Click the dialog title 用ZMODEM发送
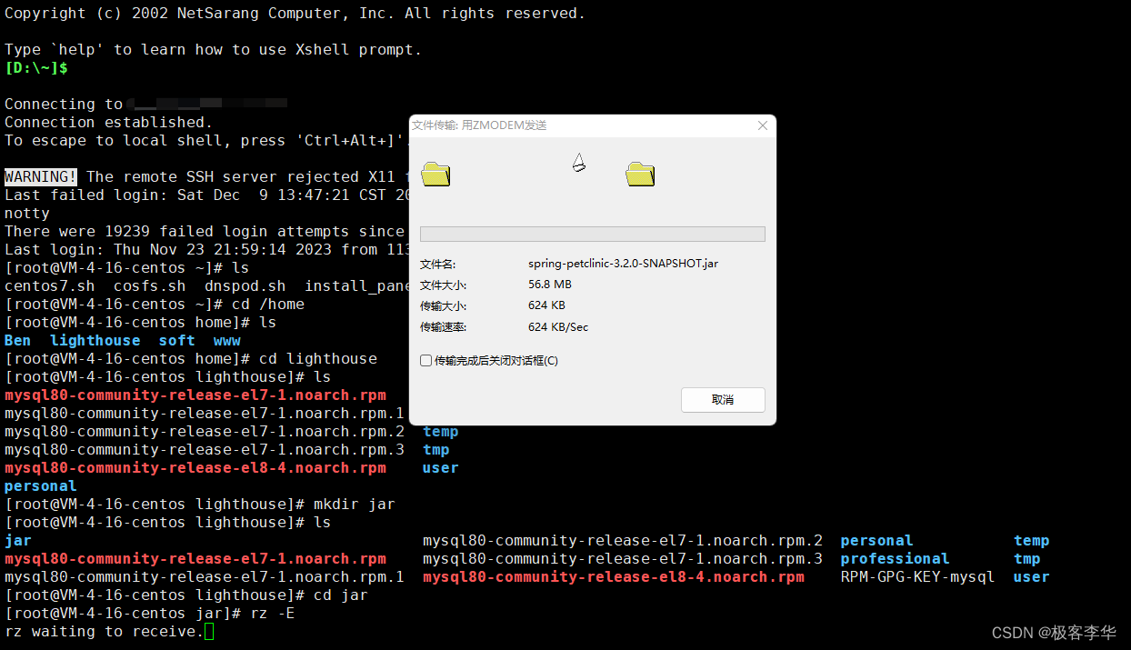 click(479, 125)
